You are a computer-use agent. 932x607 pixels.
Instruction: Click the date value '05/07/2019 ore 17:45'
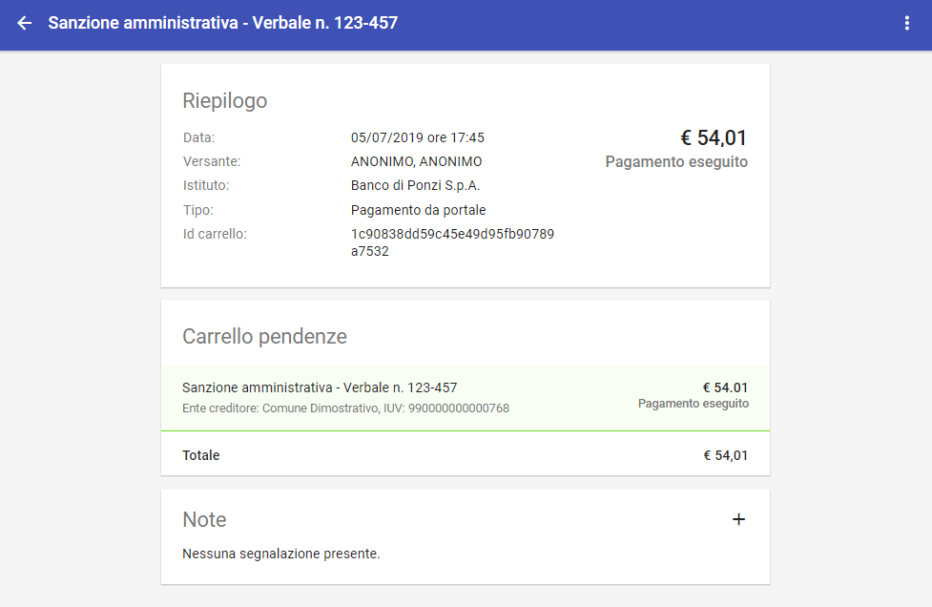[417, 138]
